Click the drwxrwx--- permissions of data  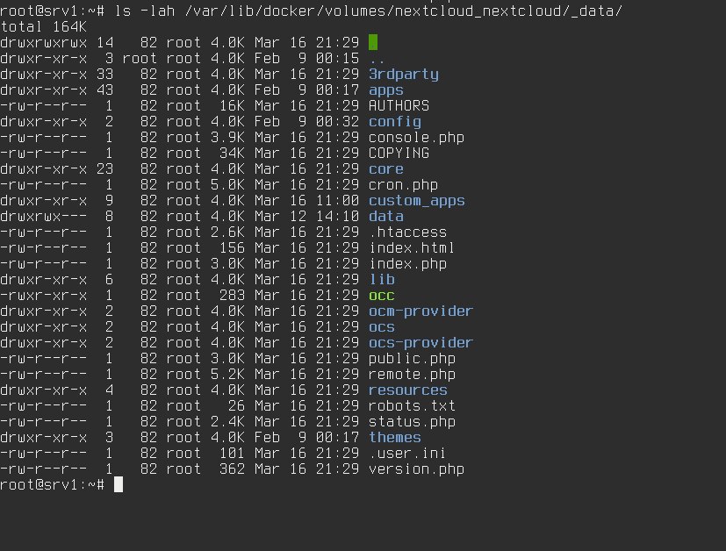[43, 216]
